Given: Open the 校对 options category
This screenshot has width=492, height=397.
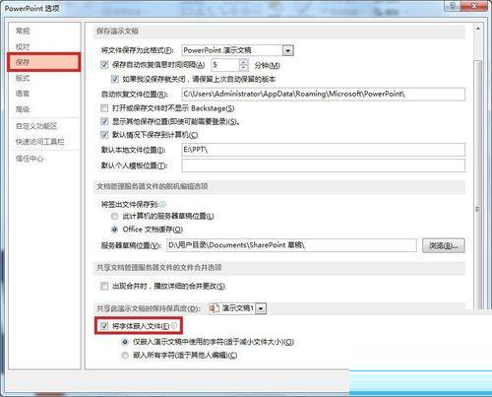Looking at the screenshot, I should coord(23,46).
